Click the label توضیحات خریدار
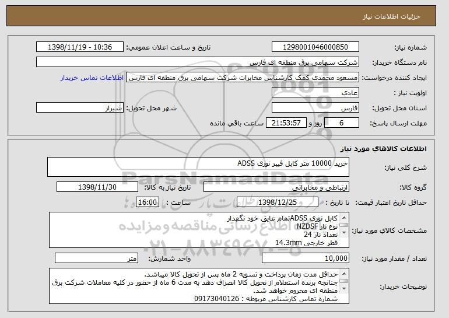449x318 pixels. (403, 286)
